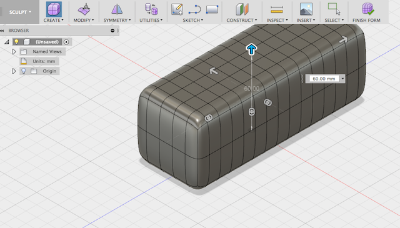Click the Select window tool icon
Screen dimensions: 400x228
point(334,9)
